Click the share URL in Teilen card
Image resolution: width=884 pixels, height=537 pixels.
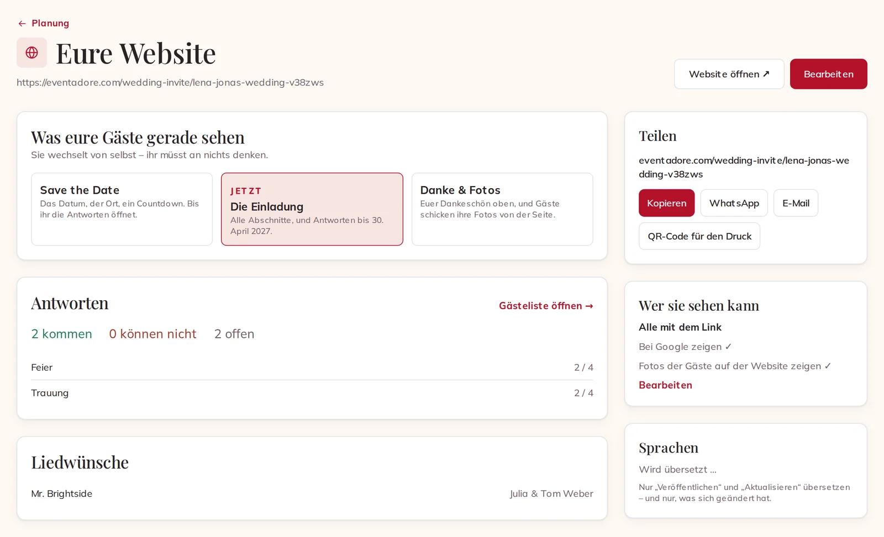click(744, 167)
